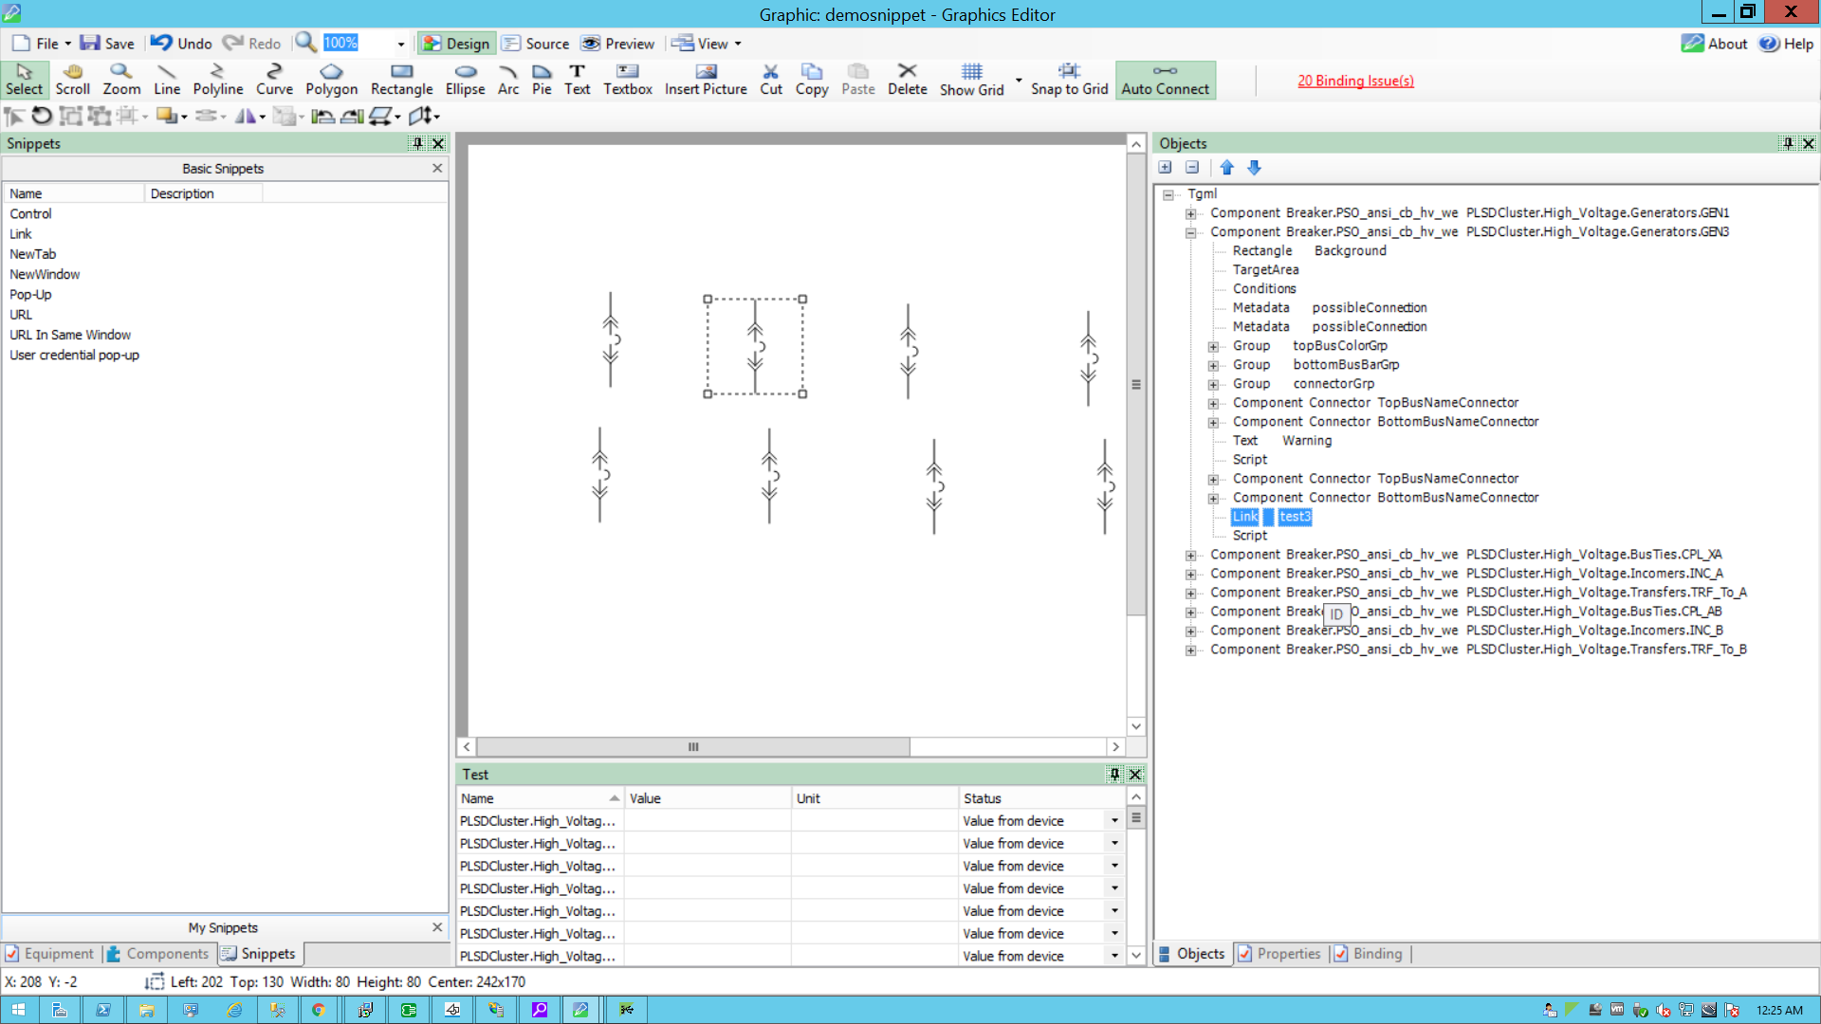Select the Ellipse tool
Screen dimensions: 1821x1024
(465, 80)
